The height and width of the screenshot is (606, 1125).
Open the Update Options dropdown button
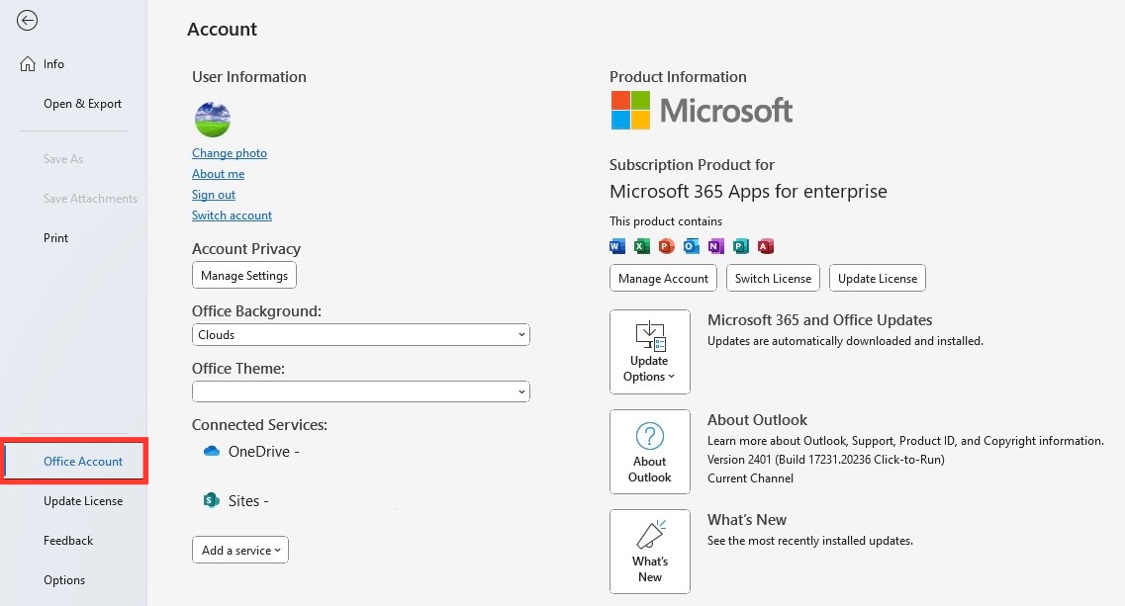(650, 351)
